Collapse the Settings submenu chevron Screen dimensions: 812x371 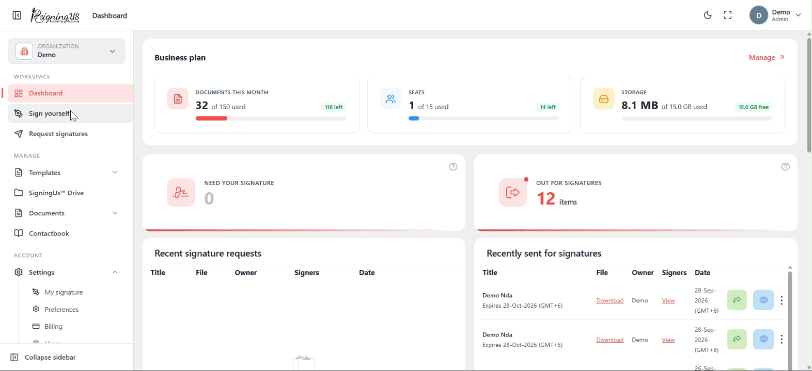tap(115, 272)
